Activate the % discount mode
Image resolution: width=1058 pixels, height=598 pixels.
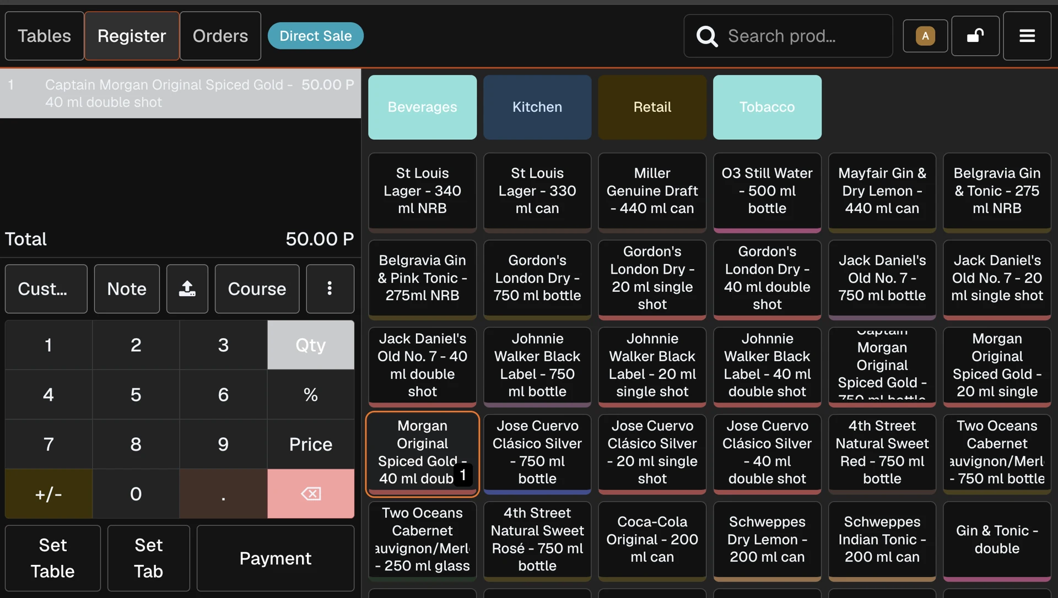tap(311, 394)
